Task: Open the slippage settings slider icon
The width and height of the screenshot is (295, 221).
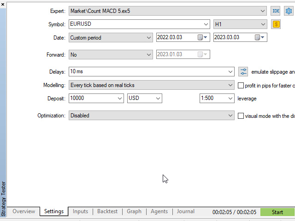Action: click(243, 72)
